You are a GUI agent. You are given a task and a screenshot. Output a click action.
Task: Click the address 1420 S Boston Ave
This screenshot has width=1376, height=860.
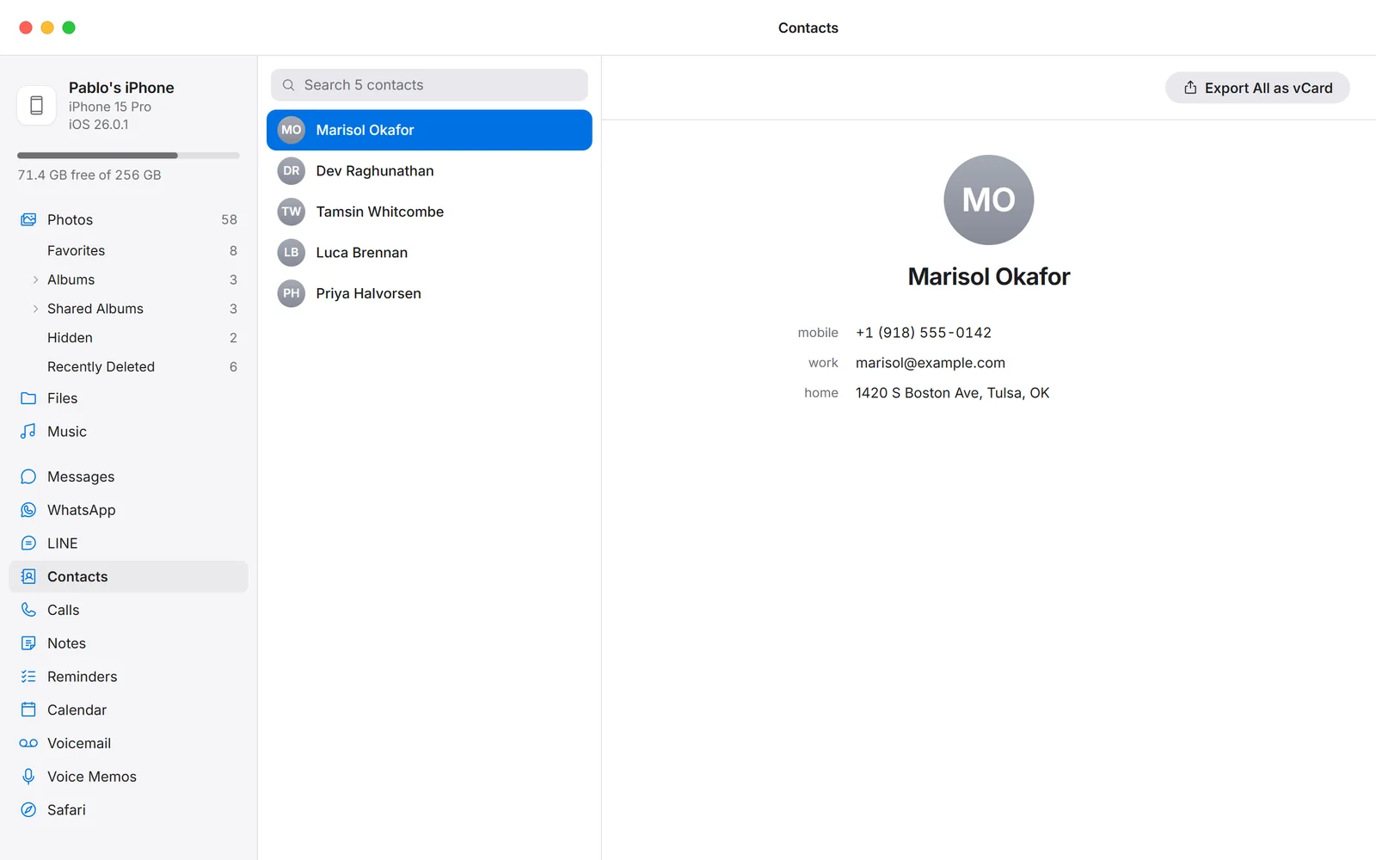pyautogui.click(x=952, y=393)
